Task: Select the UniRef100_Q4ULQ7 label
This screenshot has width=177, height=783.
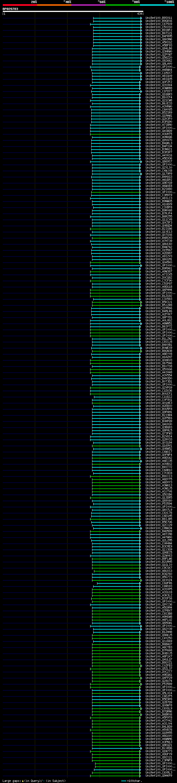Action: click(x=158, y=659)
